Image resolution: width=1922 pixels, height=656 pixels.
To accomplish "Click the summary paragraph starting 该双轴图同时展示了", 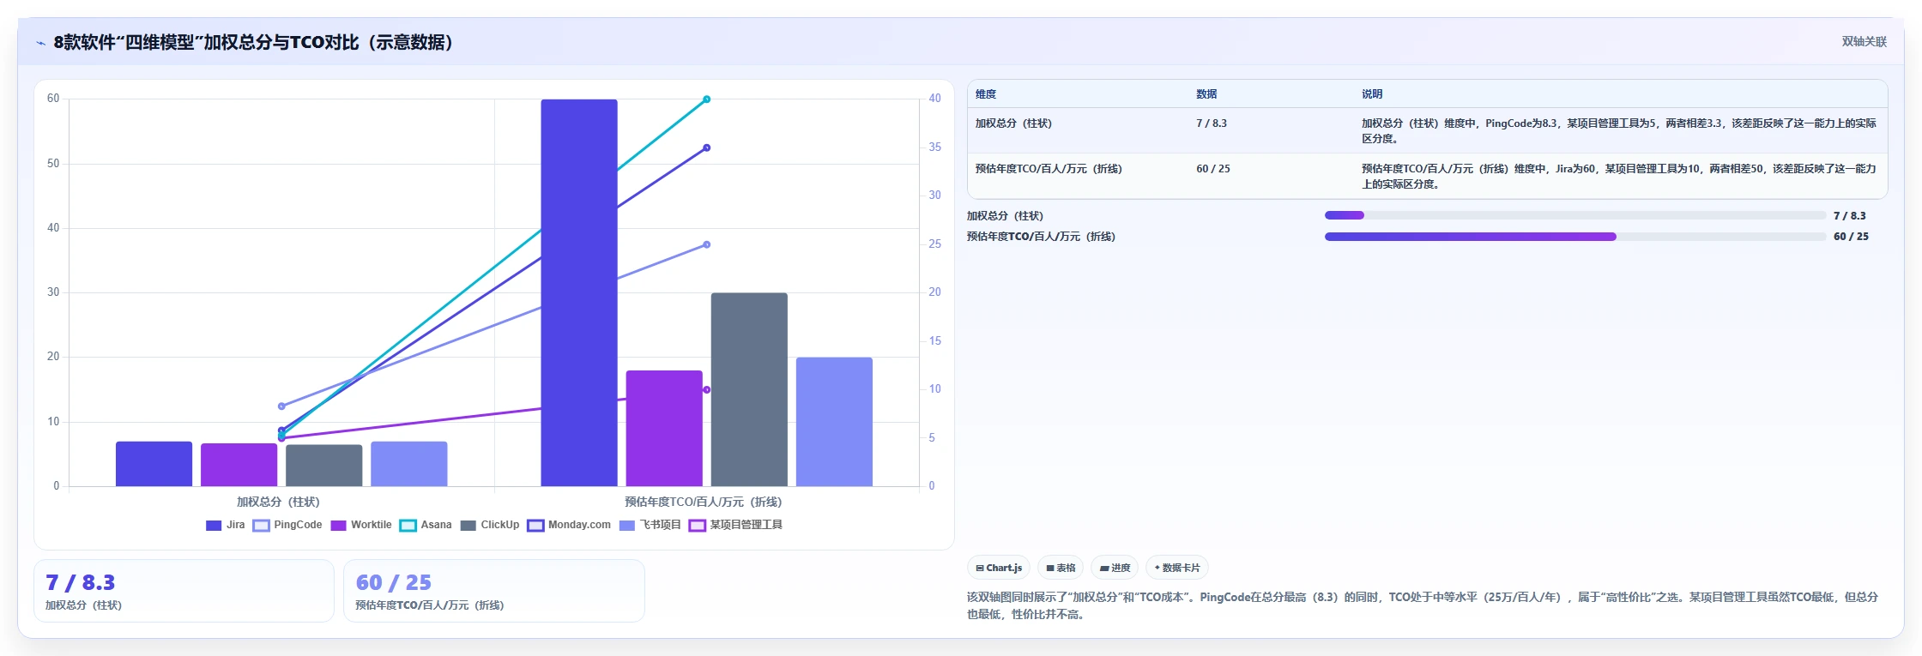I will [x=1423, y=605].
